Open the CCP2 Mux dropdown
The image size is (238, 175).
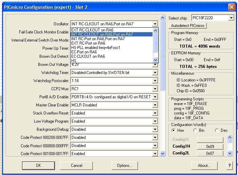click(x=155, y=89)
